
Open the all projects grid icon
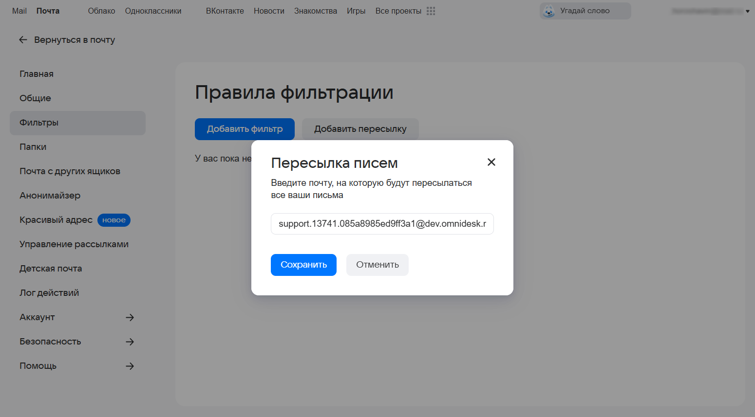tap(431, 11)
